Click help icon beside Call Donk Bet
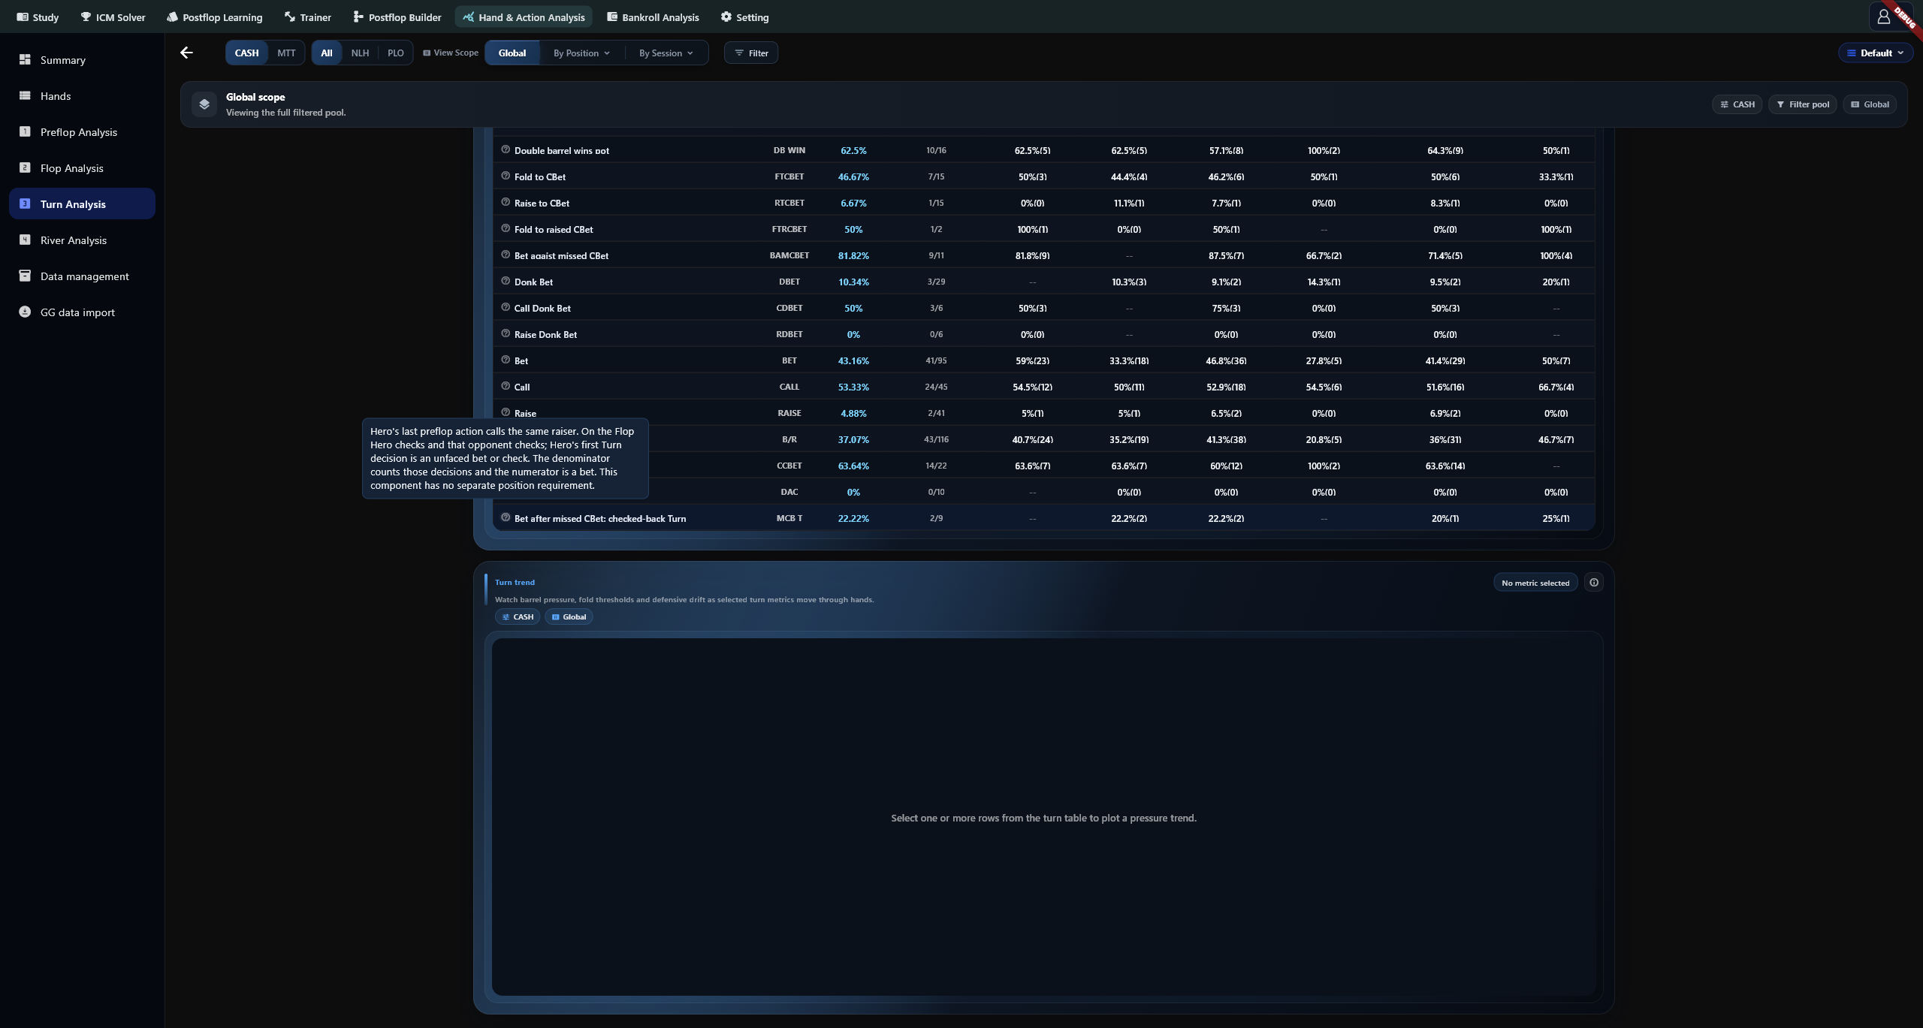The image size is (1923, 1028). tap(506, 307)
